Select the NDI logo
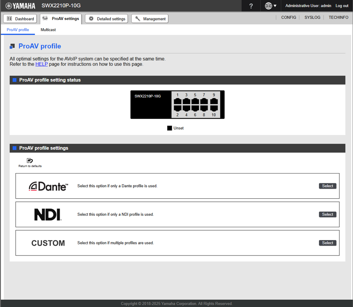Screen dimensions: 353x307 pos(47,214)
